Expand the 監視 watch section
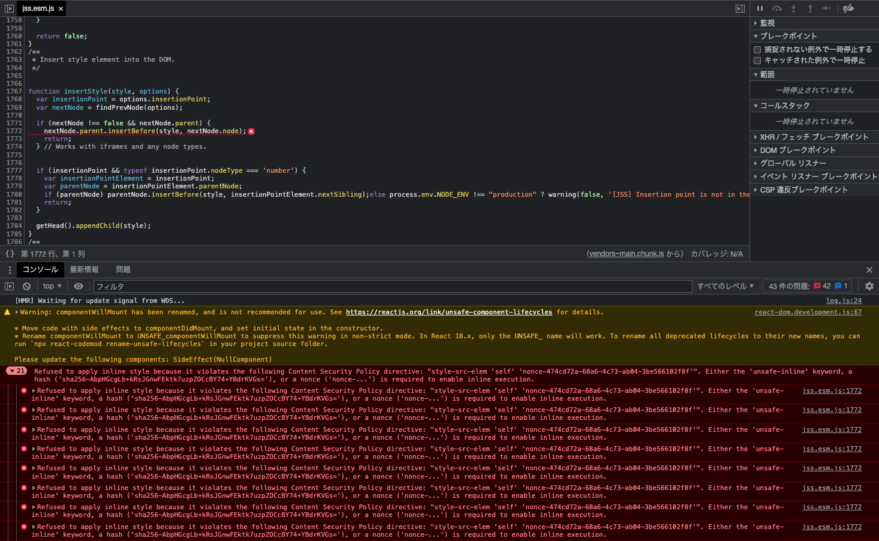Image resolution: width=879 pixels, height=541 pixels. click(814, 23)
